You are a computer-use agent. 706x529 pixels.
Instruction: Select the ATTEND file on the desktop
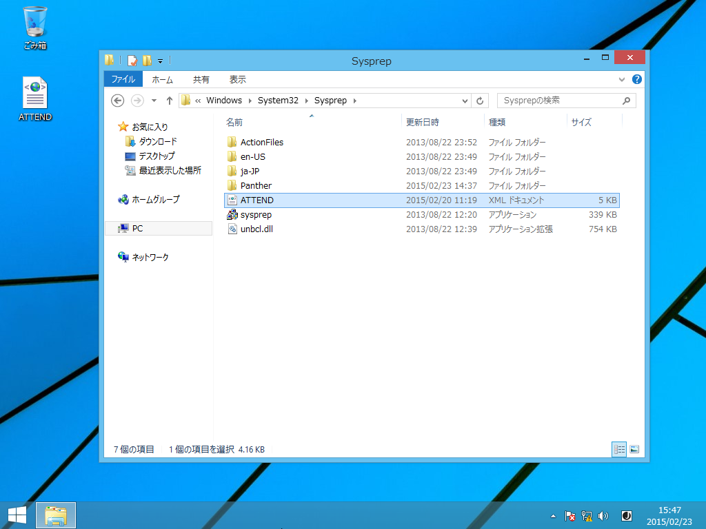click(x=35, y=99)
